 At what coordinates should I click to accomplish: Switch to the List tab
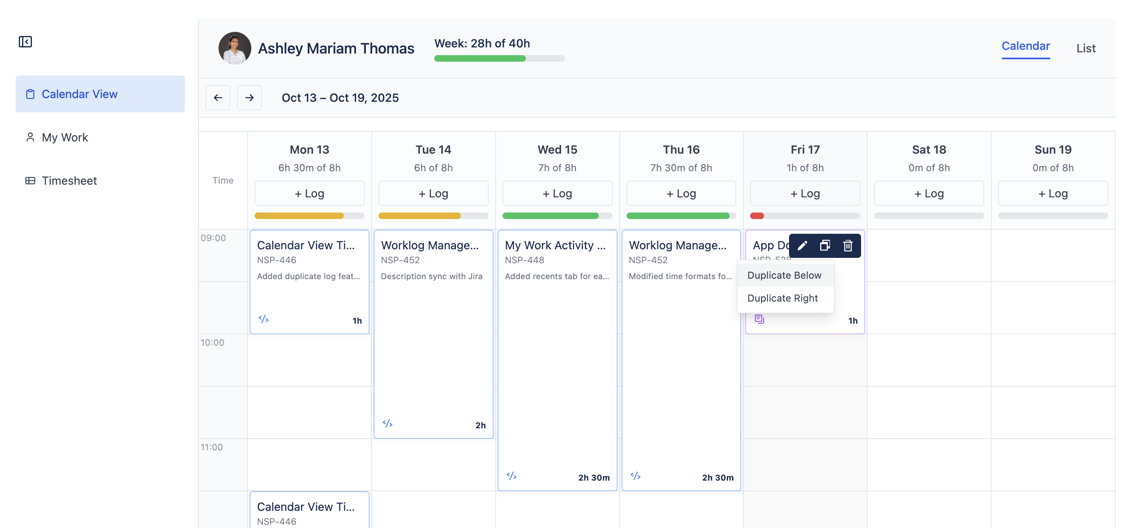pos(1085,48)
